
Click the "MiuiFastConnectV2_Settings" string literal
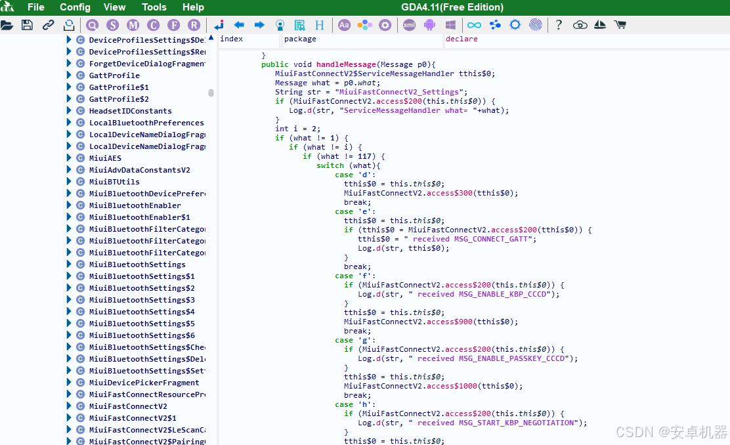[x=399, y=92]
